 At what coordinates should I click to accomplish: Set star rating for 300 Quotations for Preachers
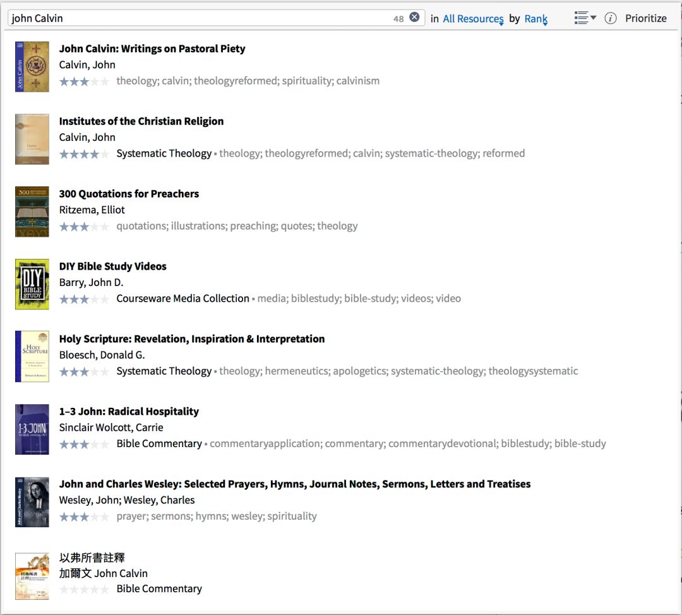(x=84, y=227)
